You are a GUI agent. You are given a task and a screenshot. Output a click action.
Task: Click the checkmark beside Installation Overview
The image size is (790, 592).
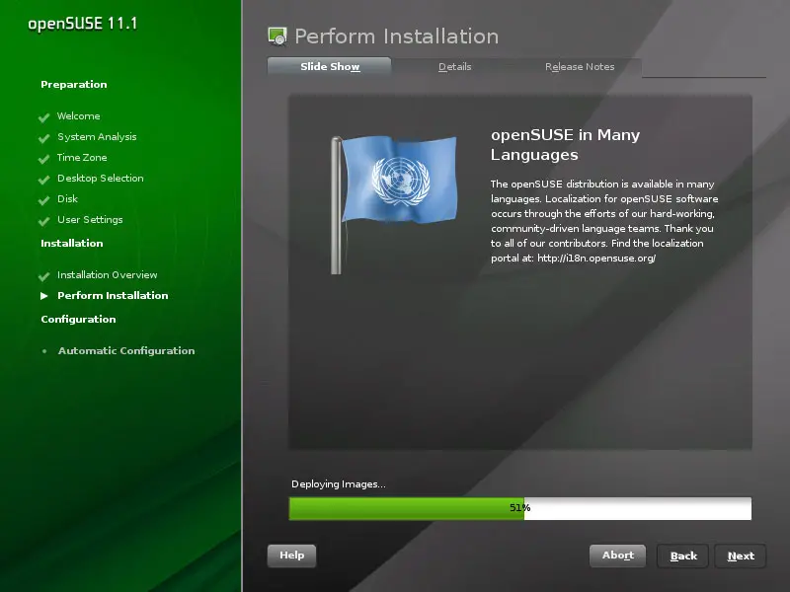tap(44, 276)
